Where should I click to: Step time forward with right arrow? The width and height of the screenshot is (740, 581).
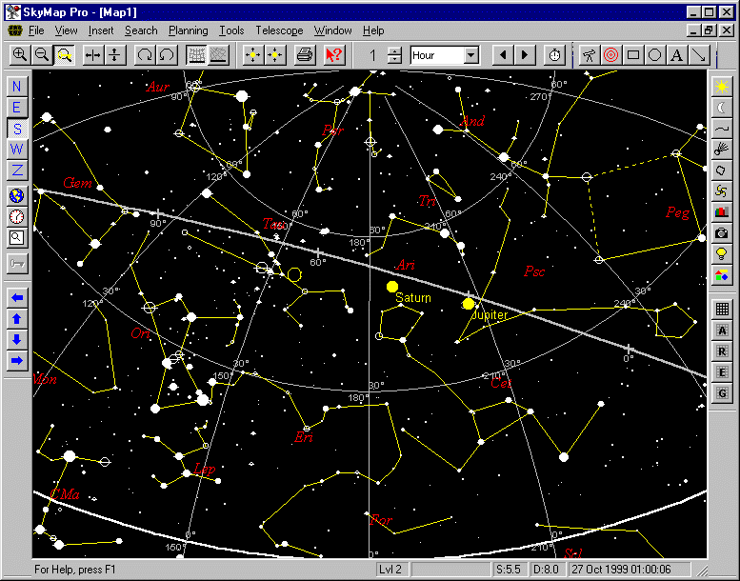(525, 55)
